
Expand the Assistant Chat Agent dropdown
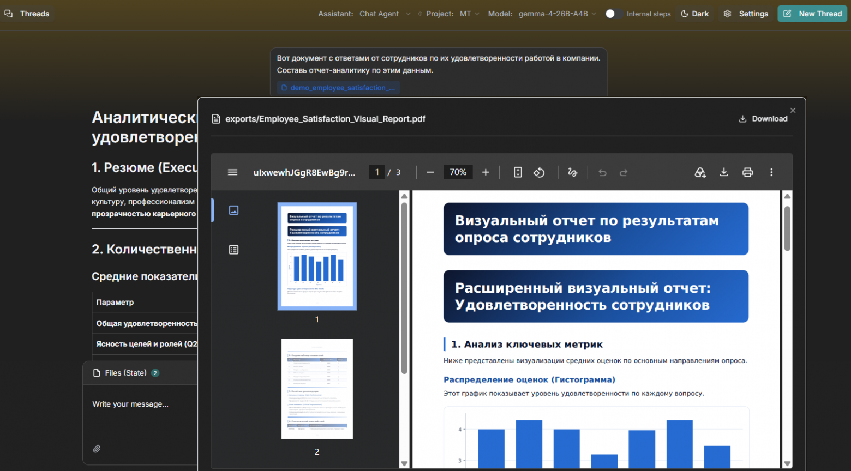[385, 14]
